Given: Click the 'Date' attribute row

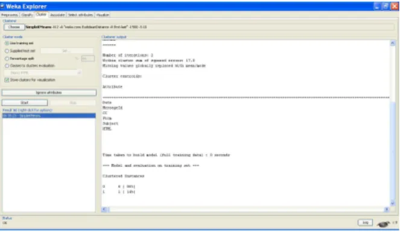Looking at the screenshot, I should [x=107, y=103].
